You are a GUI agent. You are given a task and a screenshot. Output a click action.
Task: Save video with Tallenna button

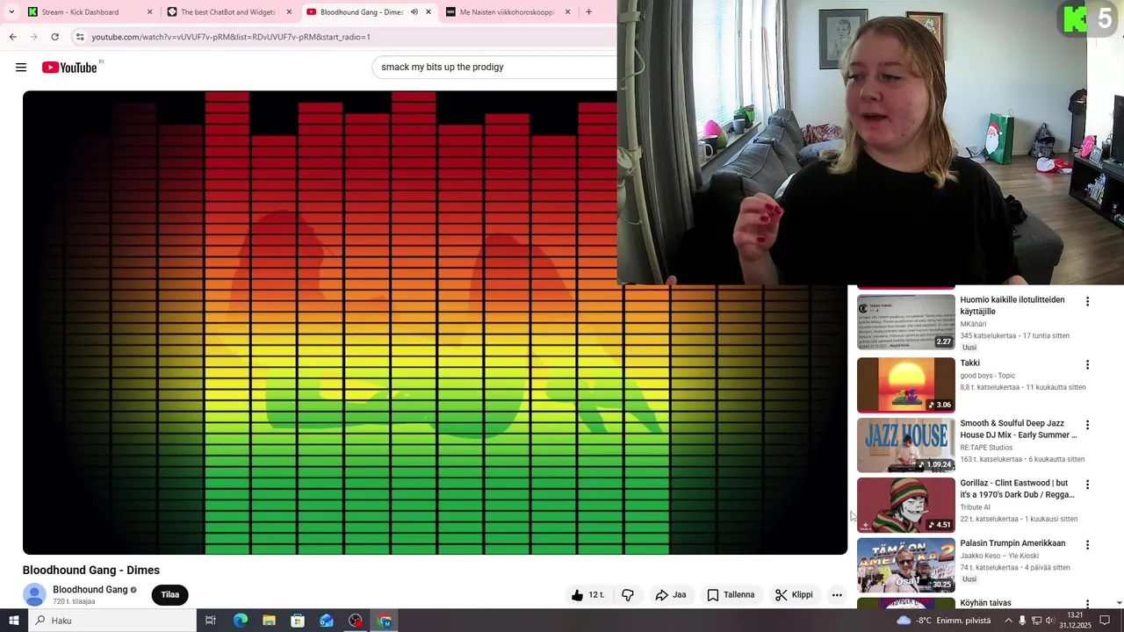(731, 595)
